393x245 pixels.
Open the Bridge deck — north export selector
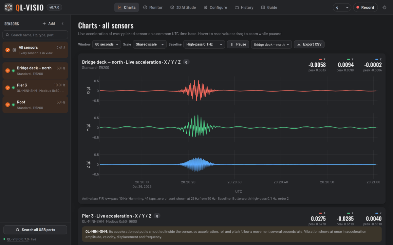click(x=271, y=44)
